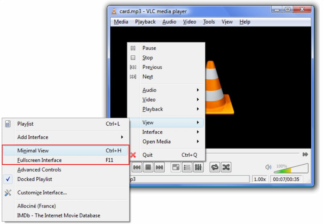
Task: Choose Playlist Ctrl+L entry
Action: [65, 124]
